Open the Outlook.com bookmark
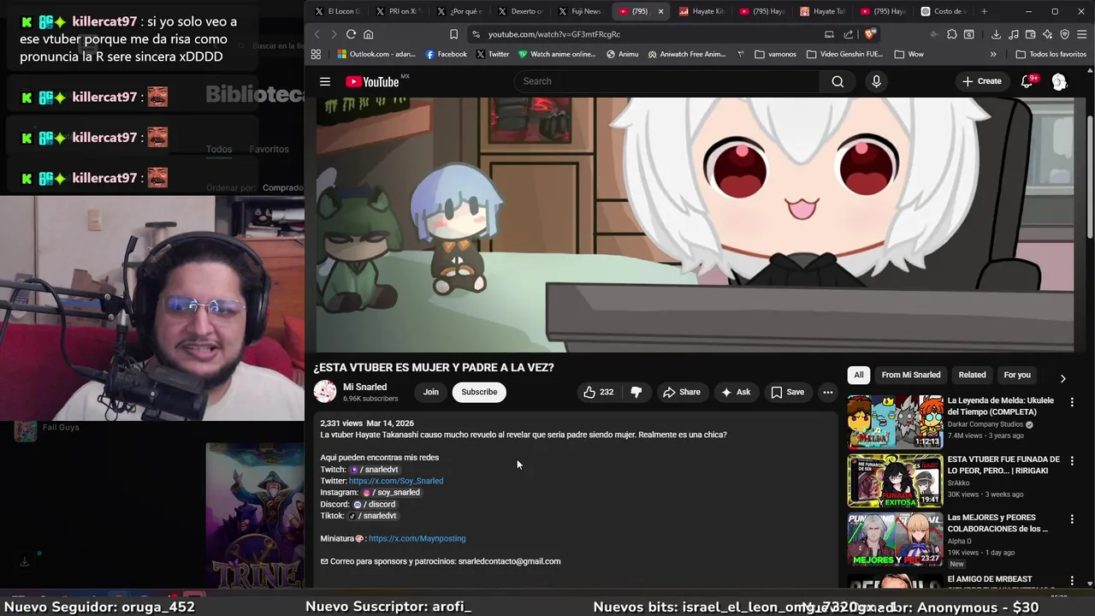Screen dimensions: 1095x616 (376, 54)
